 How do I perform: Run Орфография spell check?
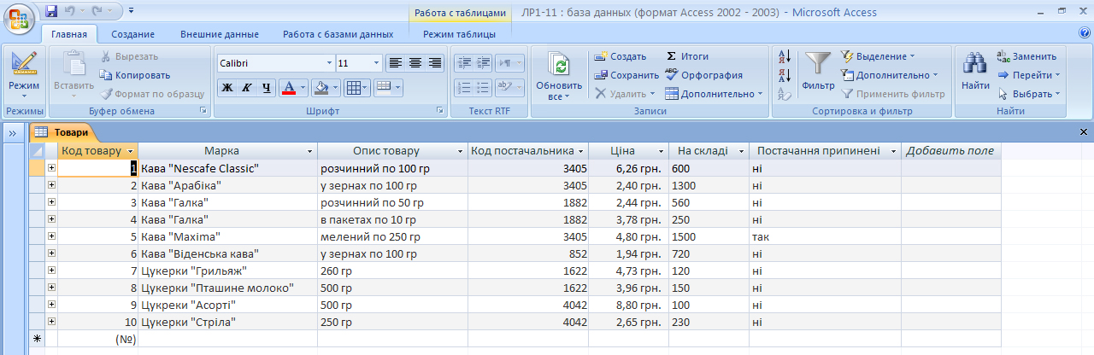[703, 75]
